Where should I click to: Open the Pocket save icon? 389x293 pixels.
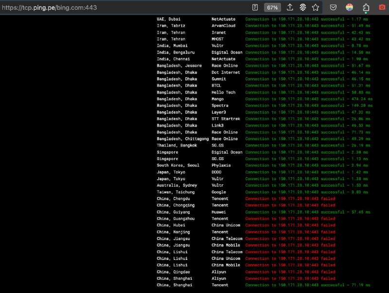coord(333,7)
